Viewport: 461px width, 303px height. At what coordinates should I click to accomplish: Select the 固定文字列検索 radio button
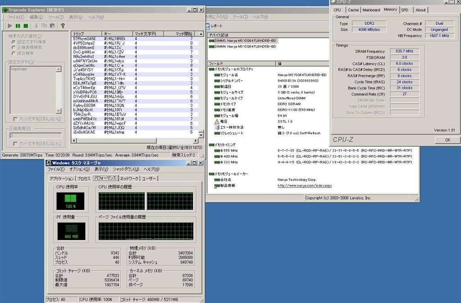[x=14, y=42]
